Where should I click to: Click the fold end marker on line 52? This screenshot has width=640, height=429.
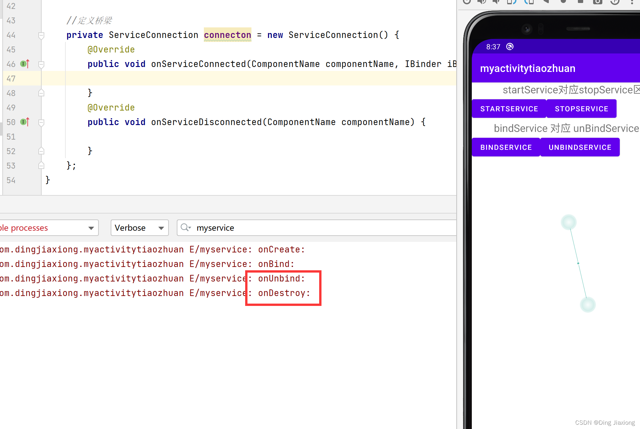[x=41, y=151]
